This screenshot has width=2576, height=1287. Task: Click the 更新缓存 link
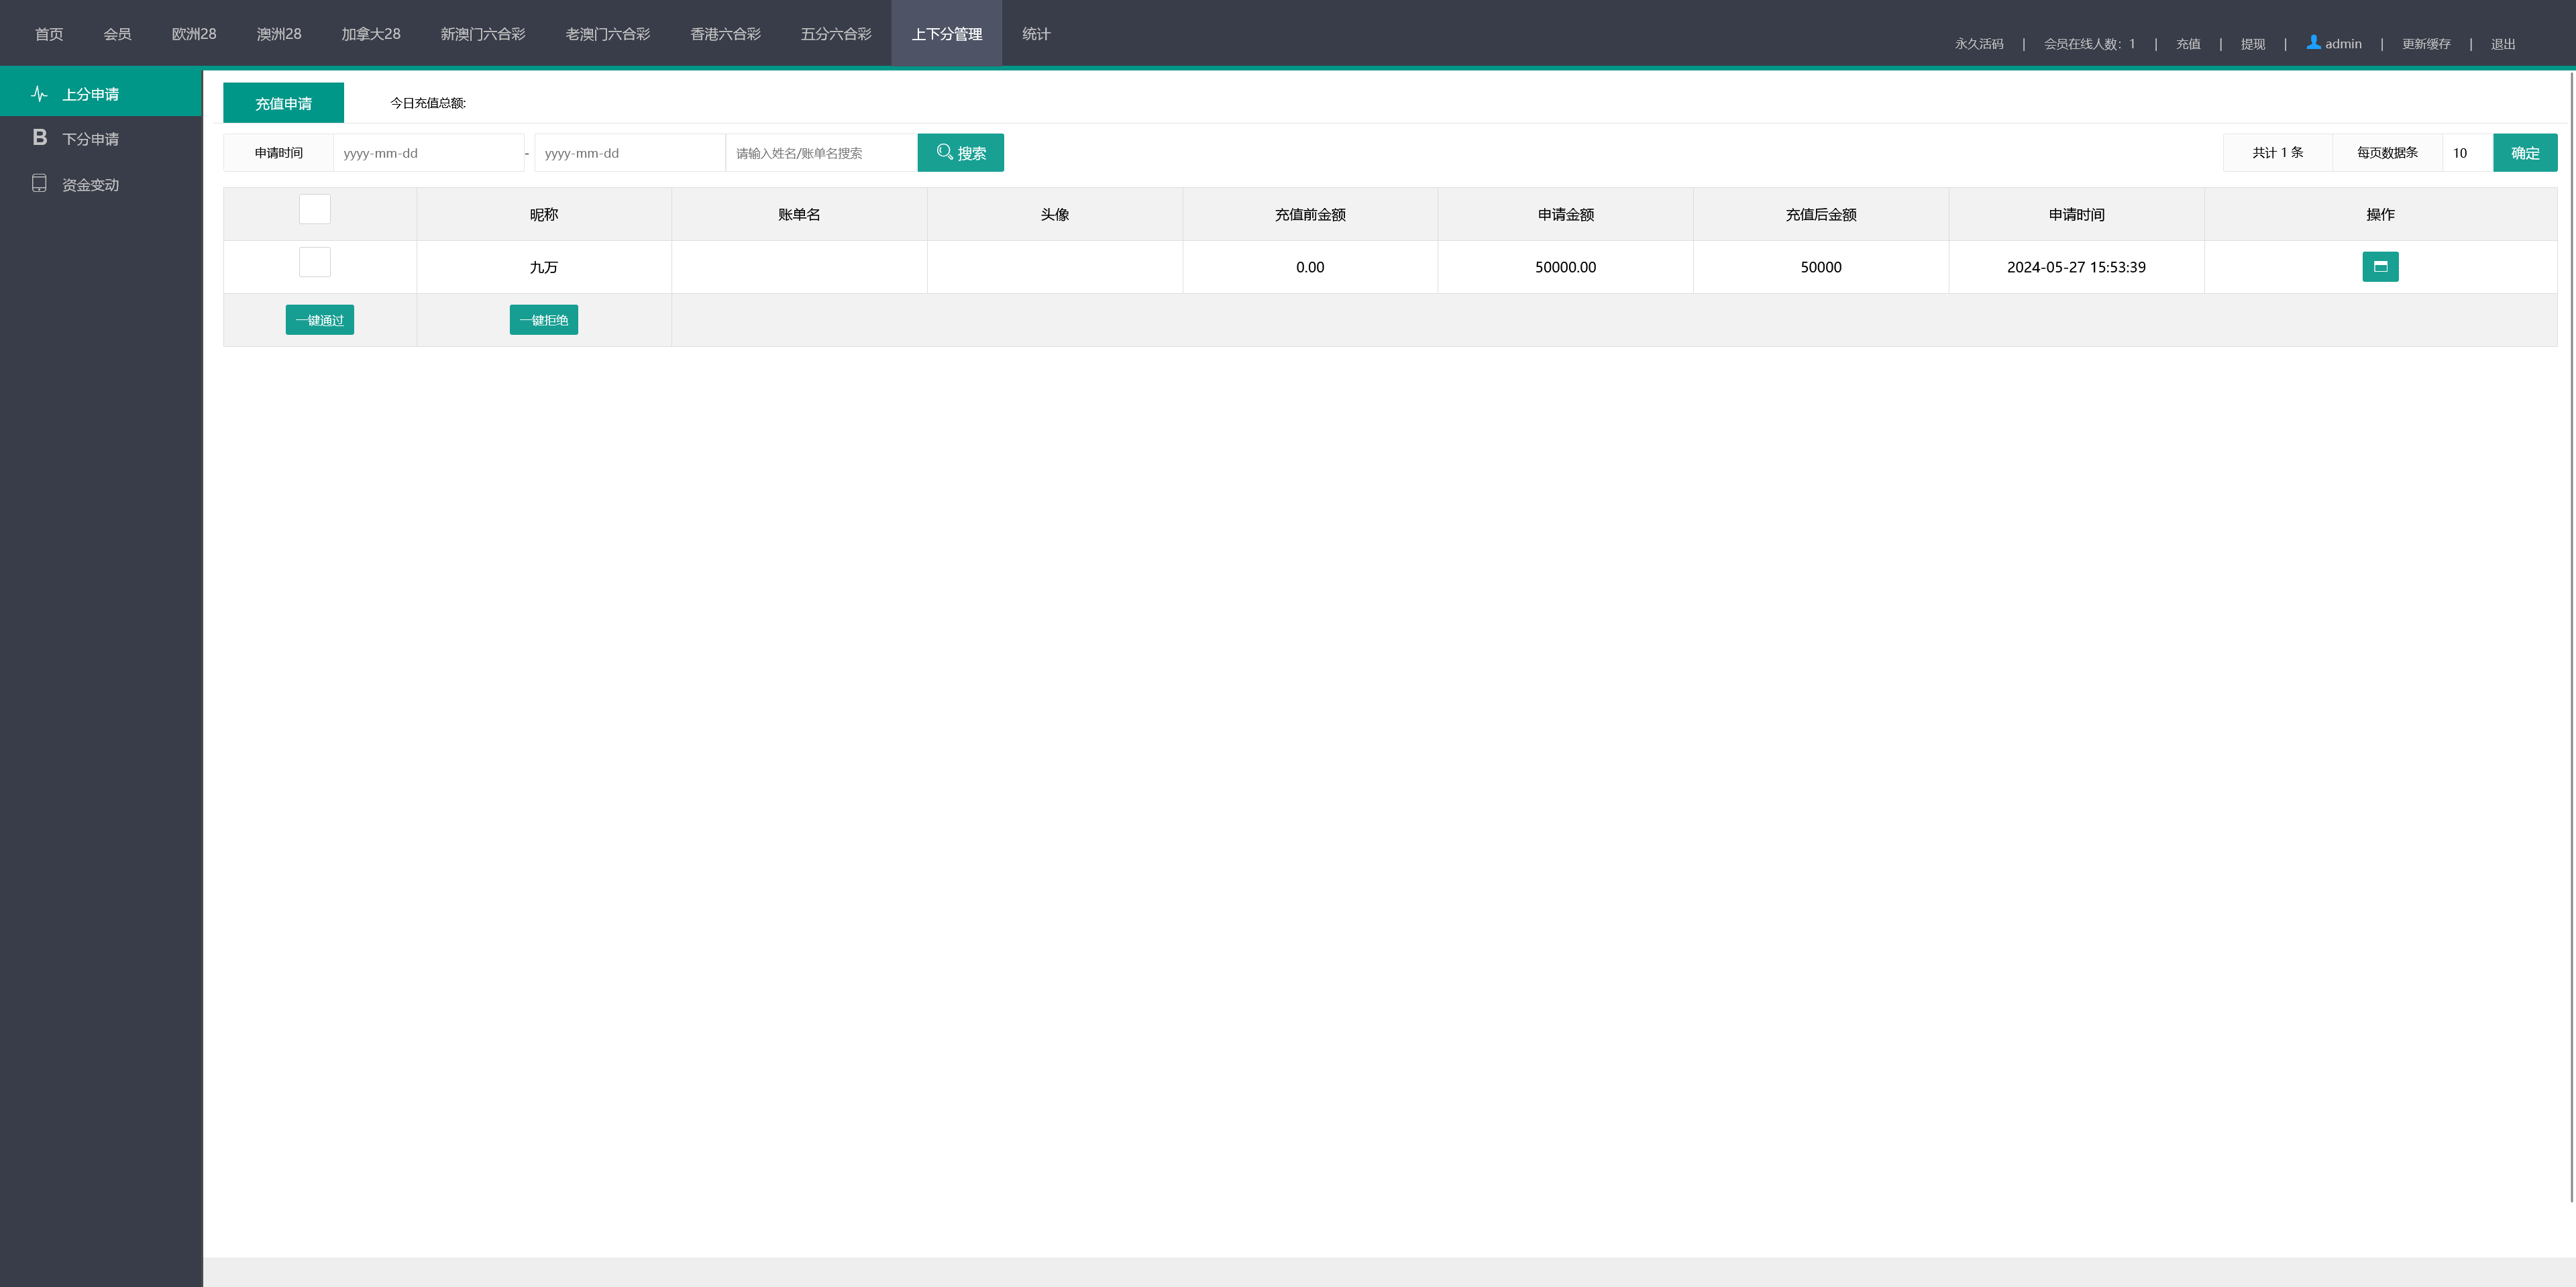pyautogui.click(x=2426, y=44)
